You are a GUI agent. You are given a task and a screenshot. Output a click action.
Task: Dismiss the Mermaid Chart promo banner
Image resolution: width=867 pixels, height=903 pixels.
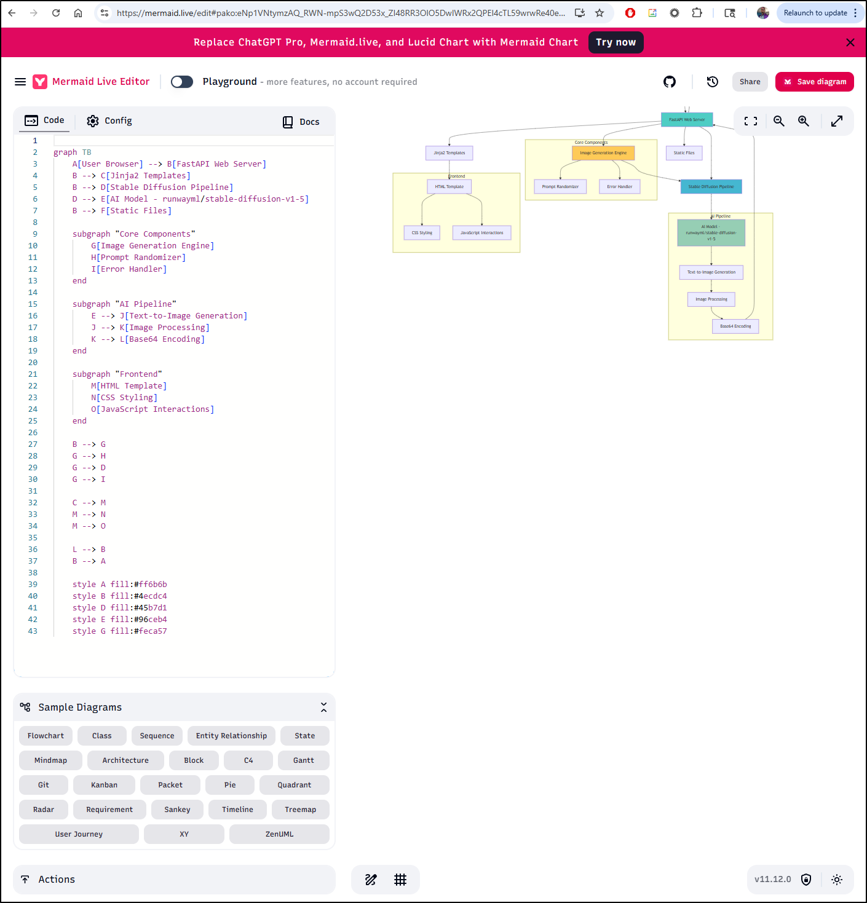[x=850, y=42]
